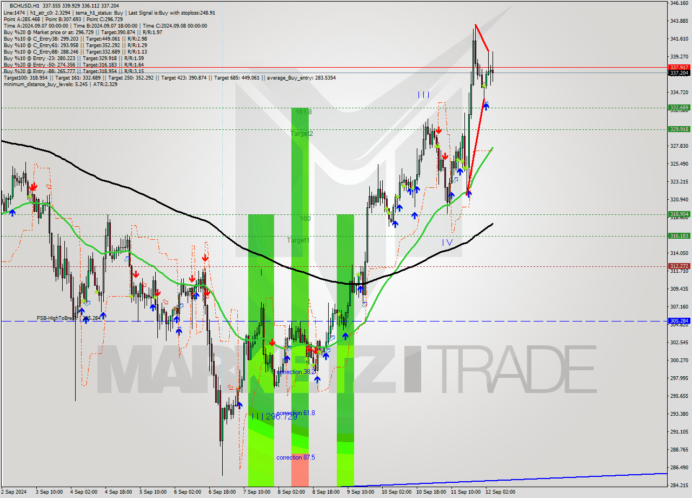This screenshot has height=498, width=692.
Task: Click the minimum_distance_buy_levels ATR line
Action: tap(61, 84)
